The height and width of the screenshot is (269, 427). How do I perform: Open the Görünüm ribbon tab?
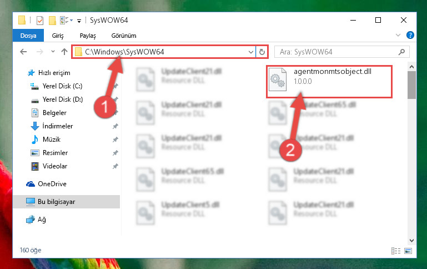(x=124, y=36)
